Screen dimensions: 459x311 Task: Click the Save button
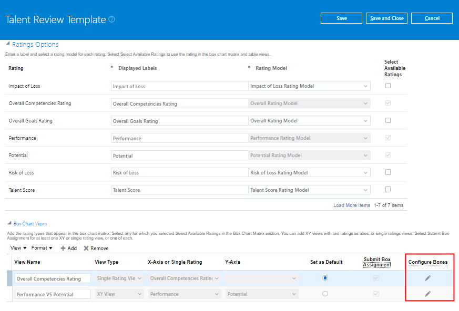click(341, 18)
